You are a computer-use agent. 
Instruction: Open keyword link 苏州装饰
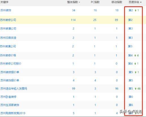[x=6, y=10]
